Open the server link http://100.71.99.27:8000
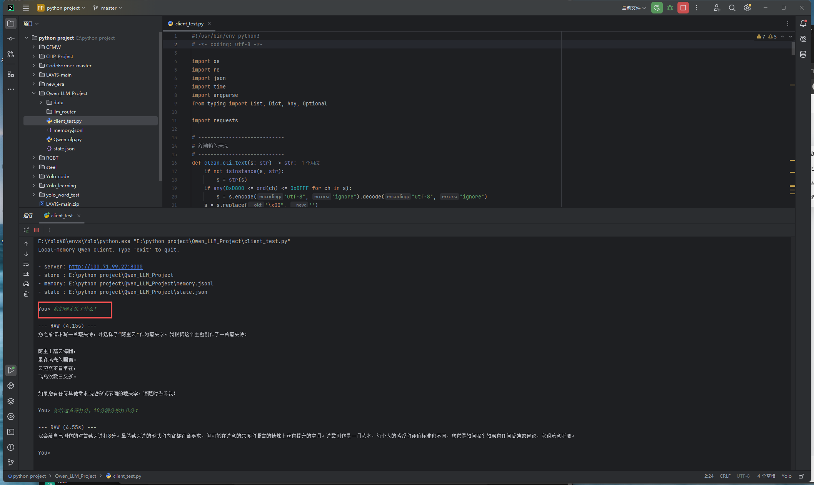Screen dimensions: 814x485 click(105, 267)
